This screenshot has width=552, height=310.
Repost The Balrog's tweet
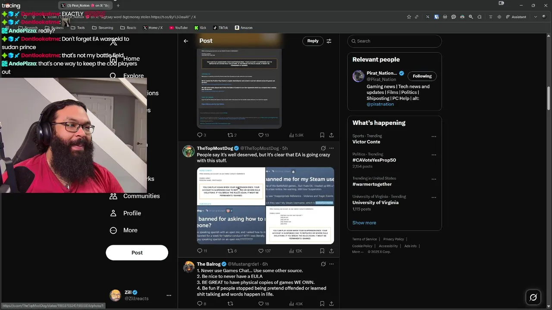pyautogui.click(x=230, y=304)
